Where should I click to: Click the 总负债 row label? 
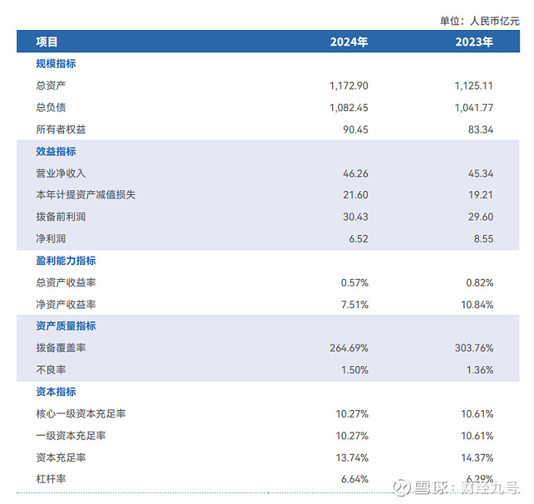51,108
